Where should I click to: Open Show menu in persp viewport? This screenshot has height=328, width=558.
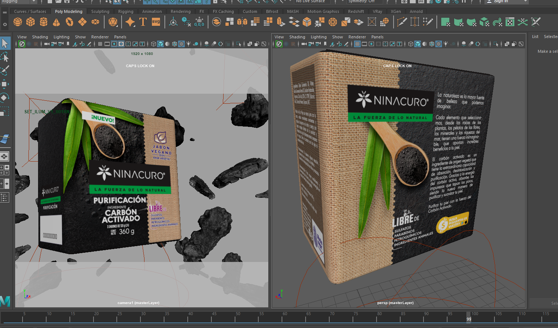[337, 37]
